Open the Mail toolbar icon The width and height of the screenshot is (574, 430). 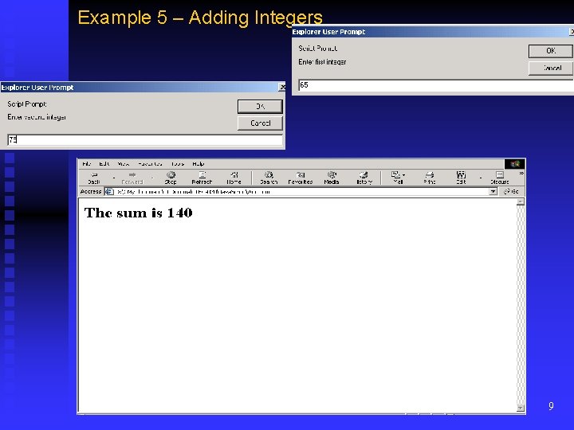396,178
